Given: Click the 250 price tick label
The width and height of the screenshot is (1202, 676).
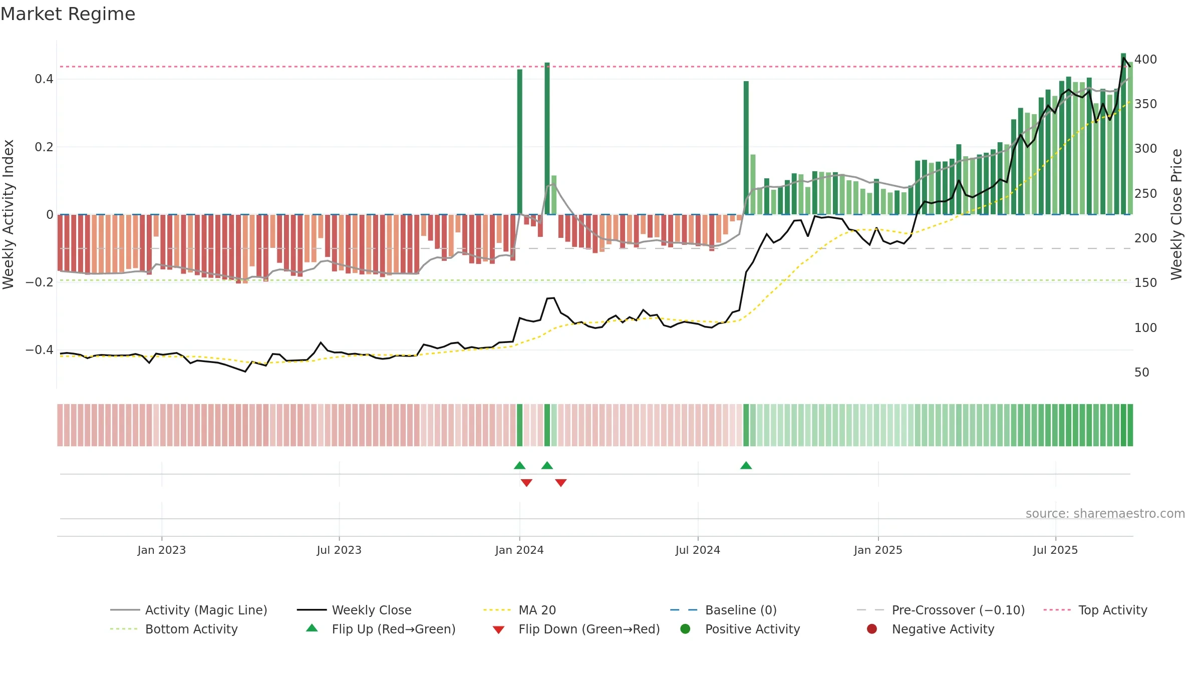Looking at the screenshot, I should coord(1146,193).
